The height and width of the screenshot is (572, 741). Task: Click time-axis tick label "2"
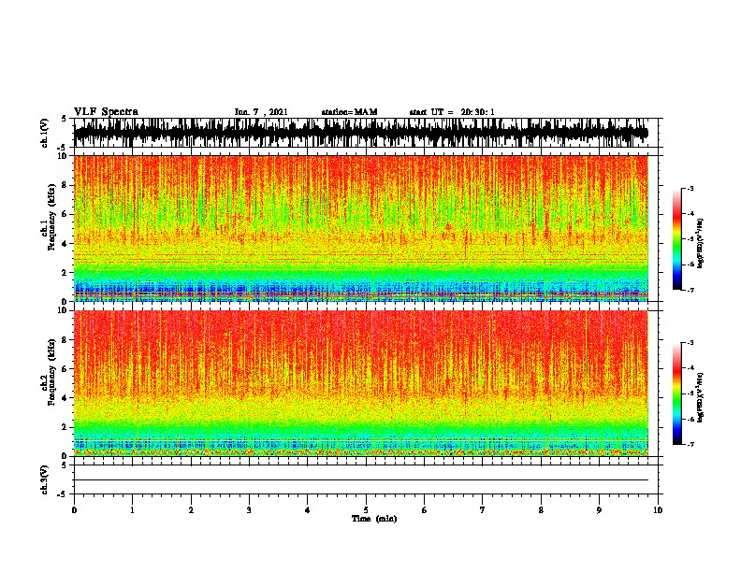pos(191,510)
